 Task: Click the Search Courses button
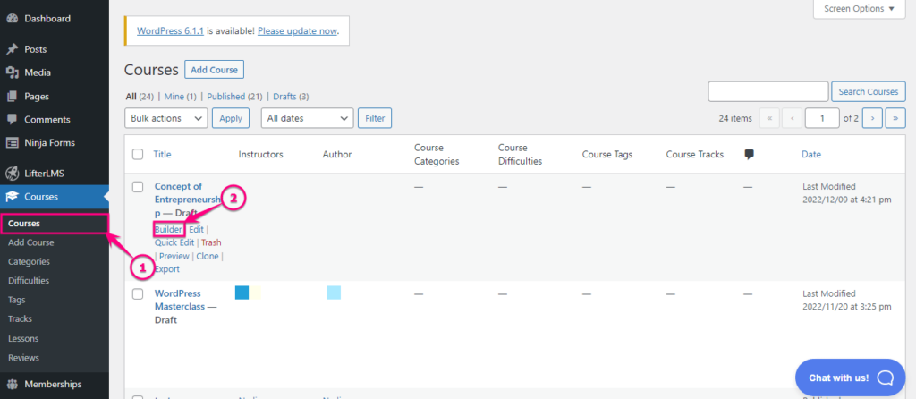[x=869, y=92]
